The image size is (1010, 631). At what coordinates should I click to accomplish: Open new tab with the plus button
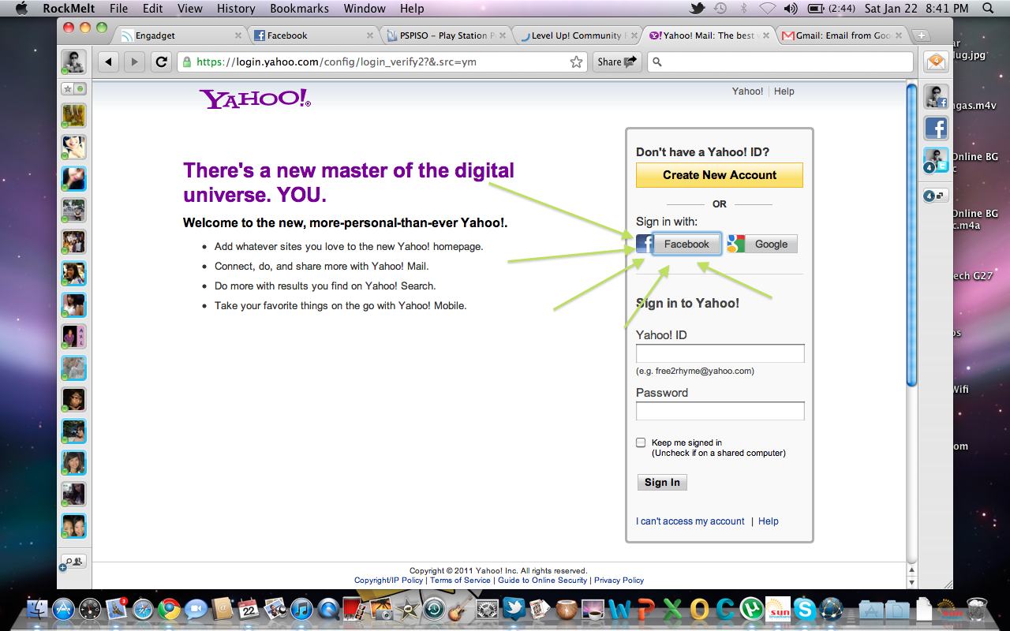pos(921,35)
